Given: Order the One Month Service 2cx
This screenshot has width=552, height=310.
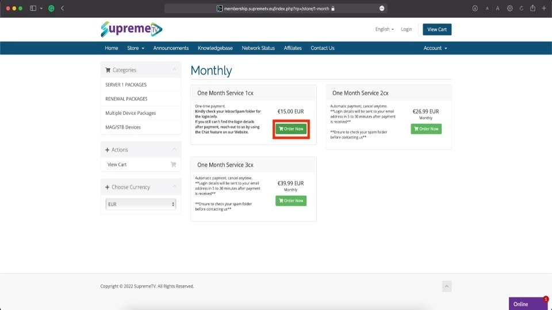Looking at the screenshot, I should 426,129.
